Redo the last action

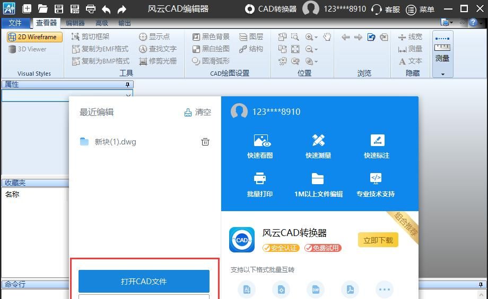pyautogui.click(x=121, y=10)
